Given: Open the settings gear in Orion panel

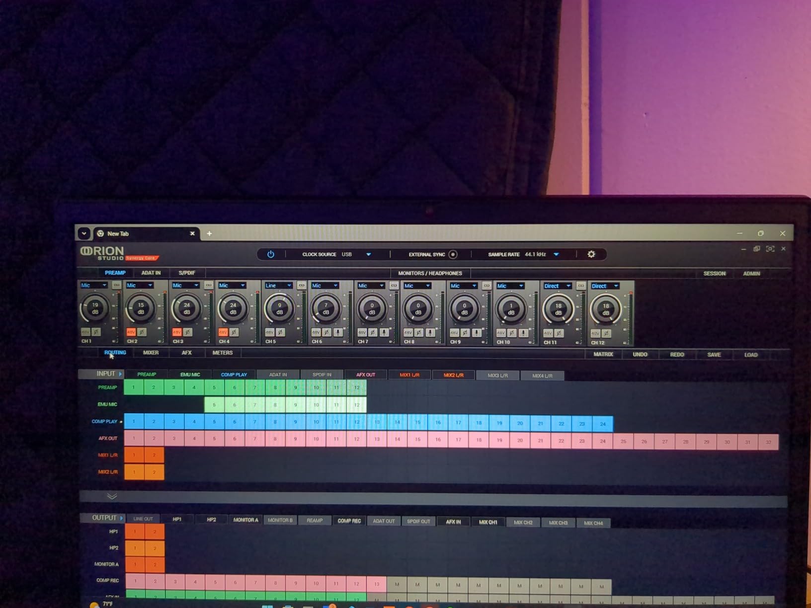Looking at the screenshot, I should click(x=591, y=254).
